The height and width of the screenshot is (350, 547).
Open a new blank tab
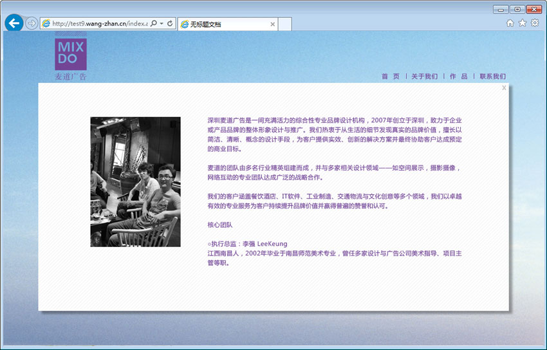point(285,24)
